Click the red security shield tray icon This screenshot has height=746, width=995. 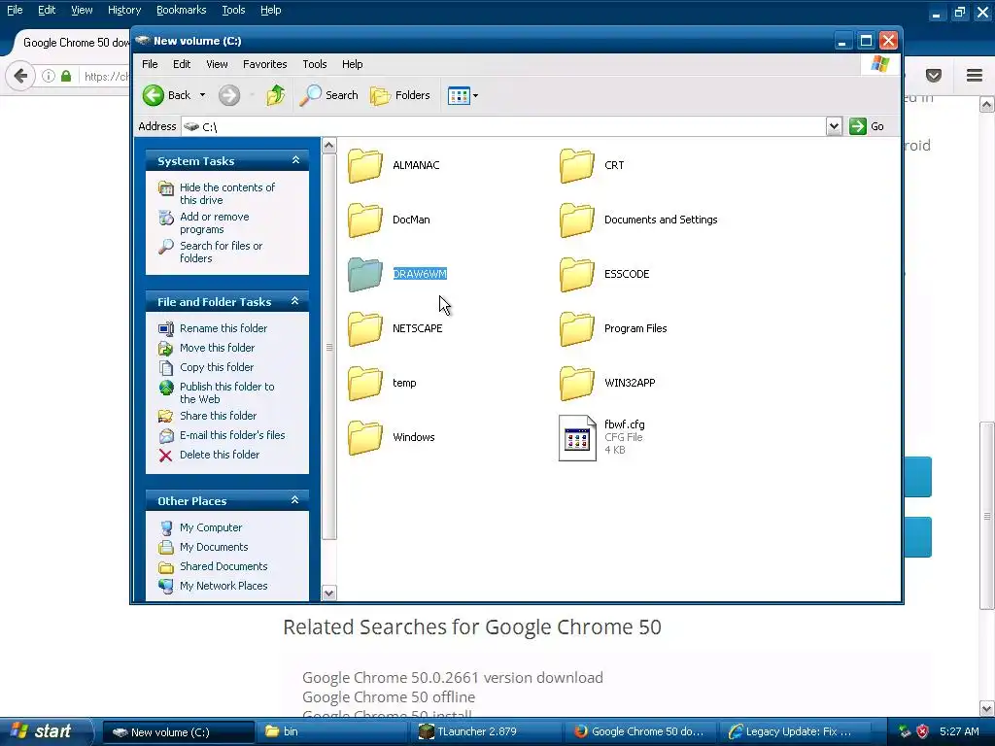pyautogui.click(x=922, y=731)
